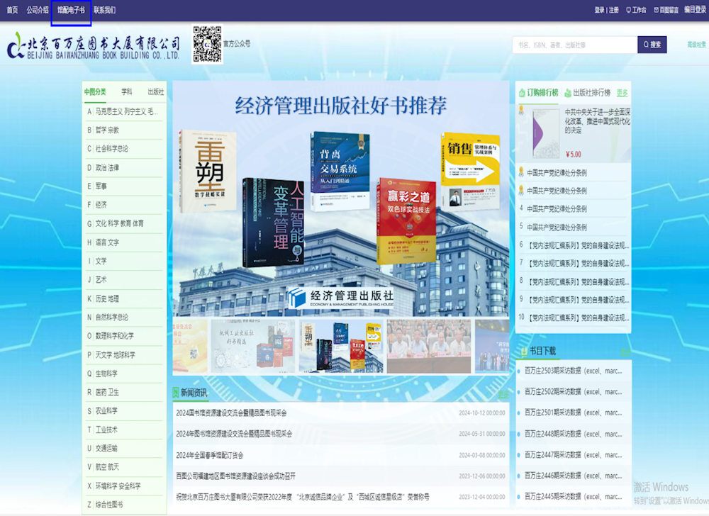The image size is (709, 516).
Task: Select category A 马克思主义 列宁主义
Action: click(x=124, y=111)
